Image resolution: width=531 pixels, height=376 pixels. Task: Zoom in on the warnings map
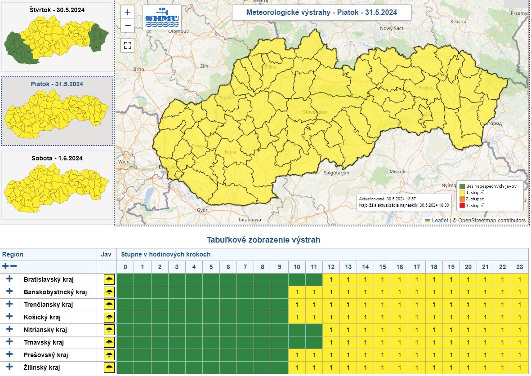(x=128, y=13)
